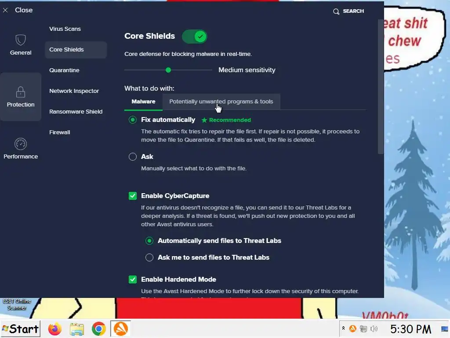Click the X icon beside Close
Screen dimensions: 450x338
click(5, 11)
